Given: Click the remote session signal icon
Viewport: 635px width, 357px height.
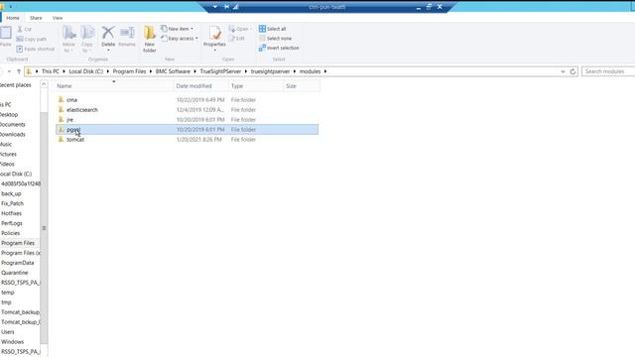Looking at the screenshot, I should 236,7.
